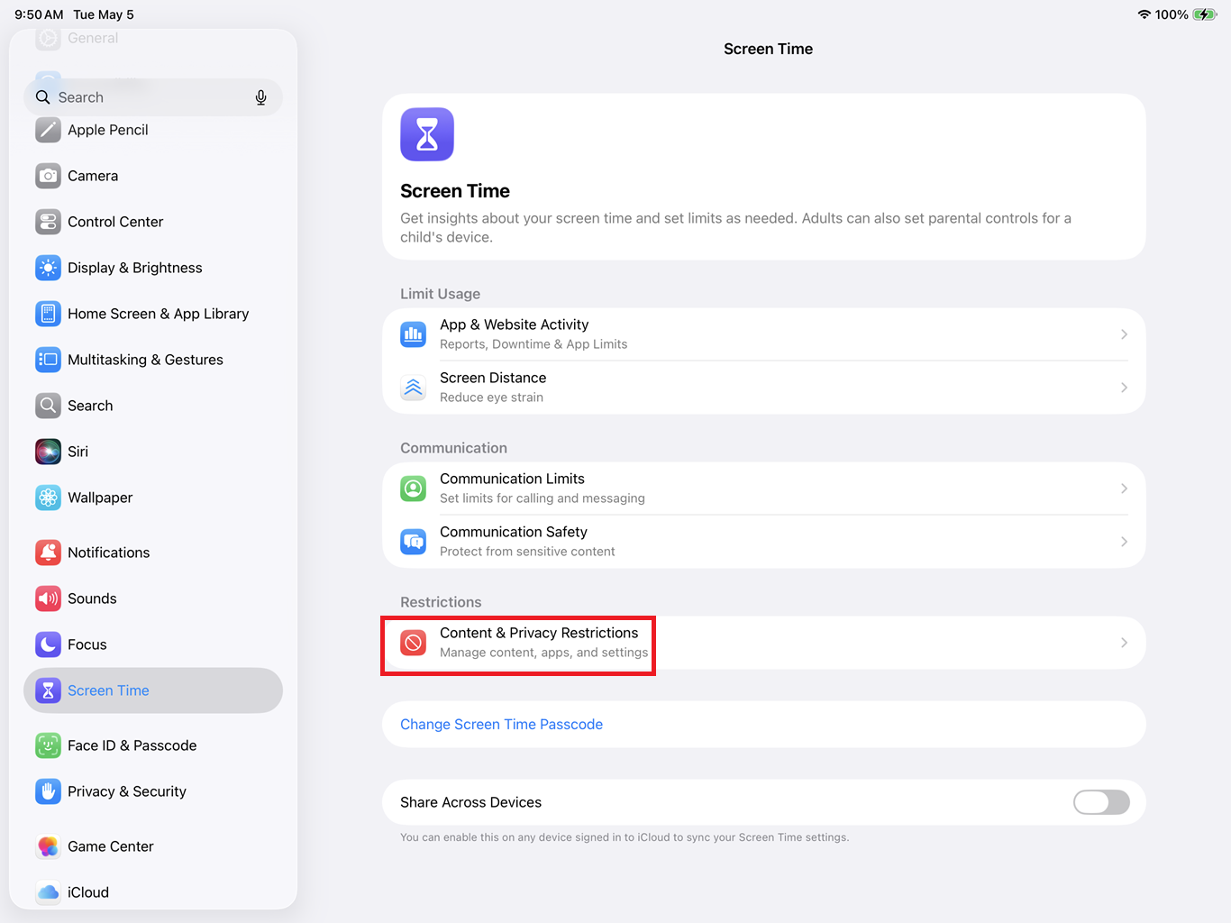1231x923 pixels.
Task: Tap "Set limits for calling and messaging" text
Action: pyautogui.click(x=543, y=498)
